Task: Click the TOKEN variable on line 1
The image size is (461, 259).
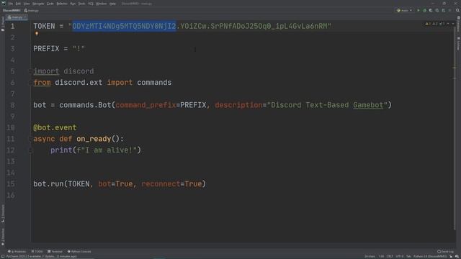Action: (44, 26)
